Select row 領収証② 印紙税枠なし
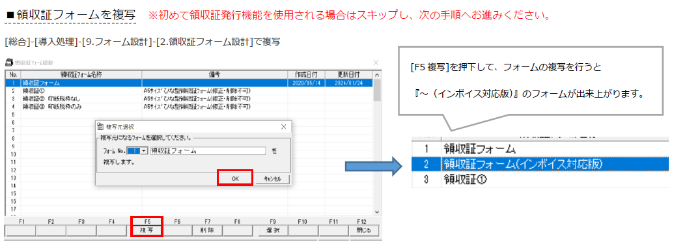Screen dimensions: 687x248 [189, 98]
